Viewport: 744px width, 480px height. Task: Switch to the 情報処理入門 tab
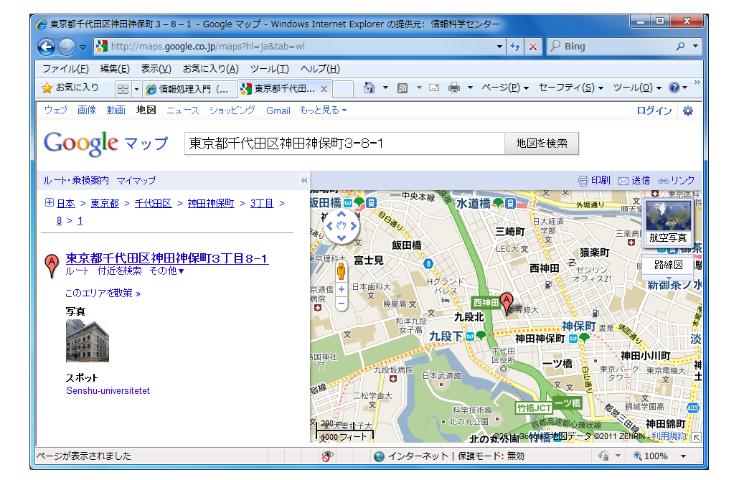click(x=189, y=89)
